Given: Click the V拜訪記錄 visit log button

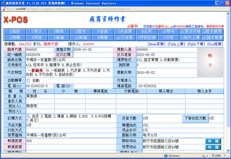Looking at the screenshot, I should pyautogui.click(x=146, y=37).
